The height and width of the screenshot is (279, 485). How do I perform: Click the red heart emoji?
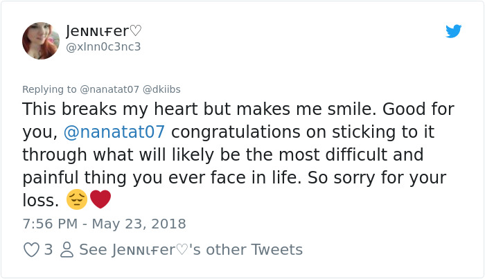point(100,201)
